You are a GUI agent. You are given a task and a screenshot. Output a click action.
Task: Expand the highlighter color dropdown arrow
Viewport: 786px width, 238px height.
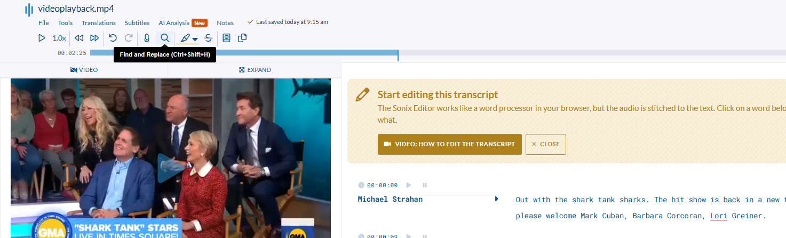195,39
